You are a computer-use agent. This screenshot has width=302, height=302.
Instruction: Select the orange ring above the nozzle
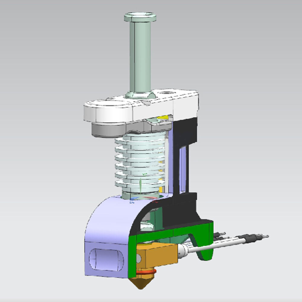point(146,272)
